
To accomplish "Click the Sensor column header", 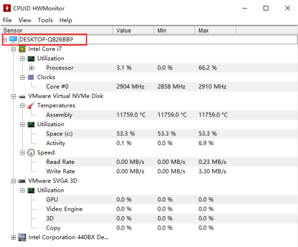I will pos(57,30).
